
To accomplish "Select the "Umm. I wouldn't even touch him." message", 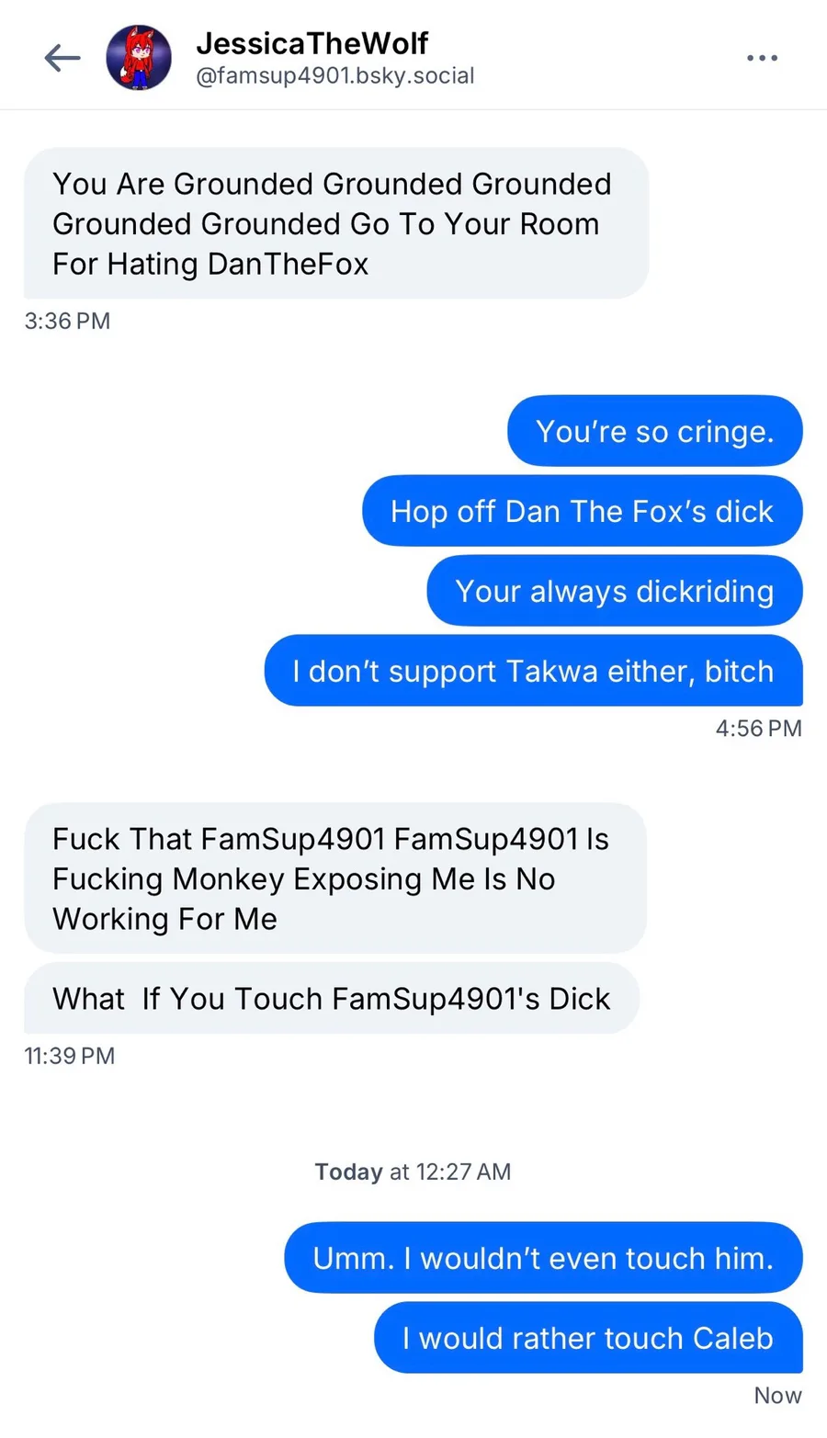I will click(543, 1257).
